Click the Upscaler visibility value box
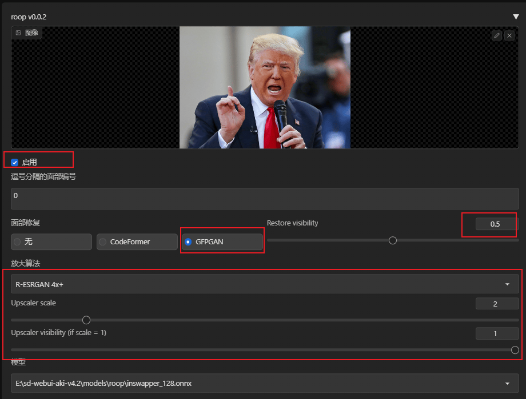 [497, 334]
